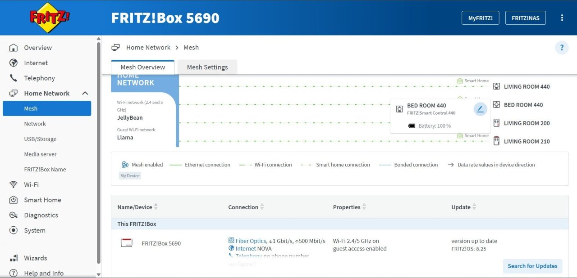This screenshot has width=577, height=278.
Task: Collapse the Home Network sidebar section
Action: click(85, 94)
